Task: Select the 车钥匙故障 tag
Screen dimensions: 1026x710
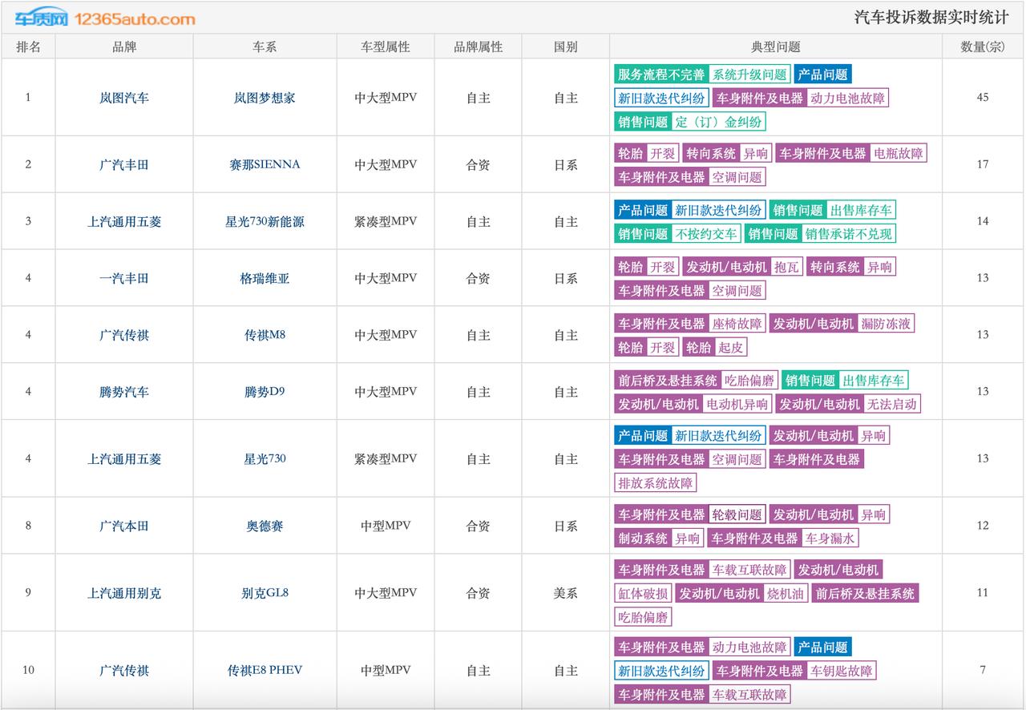Action: coord(842,670)
